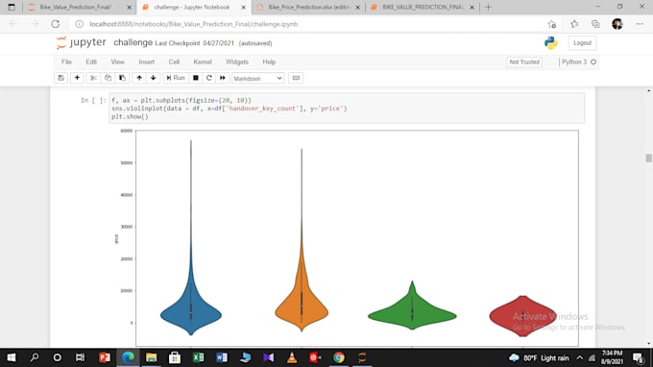Open the cell type Markdown dropdown
The image size is (653, 367).
click(x=257, y=79)
